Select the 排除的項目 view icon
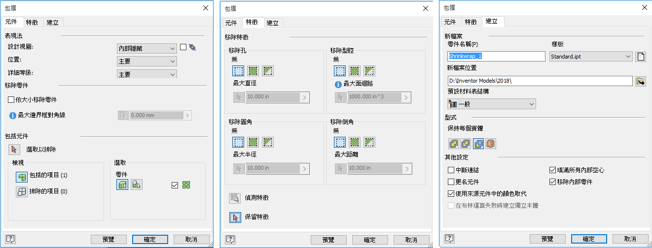The image size is (652, 248). (x=21, y=191)
